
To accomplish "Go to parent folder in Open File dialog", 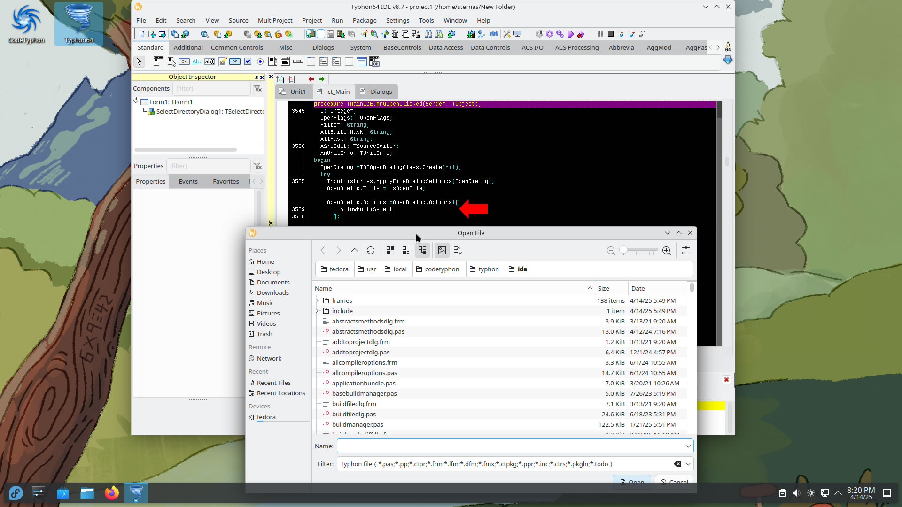I will click(x=355, y=250).
